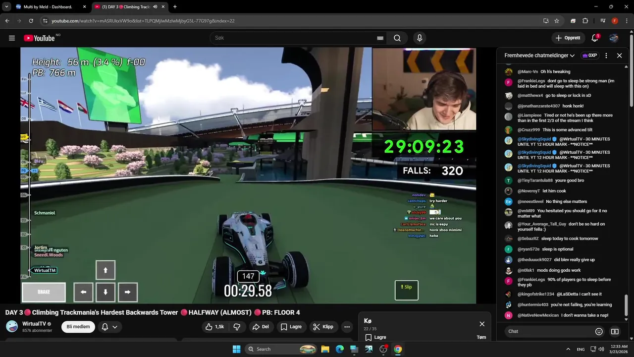Close the live chat panel
The width and height of the screenshot is (634, 357).
[x=619, y=56]
